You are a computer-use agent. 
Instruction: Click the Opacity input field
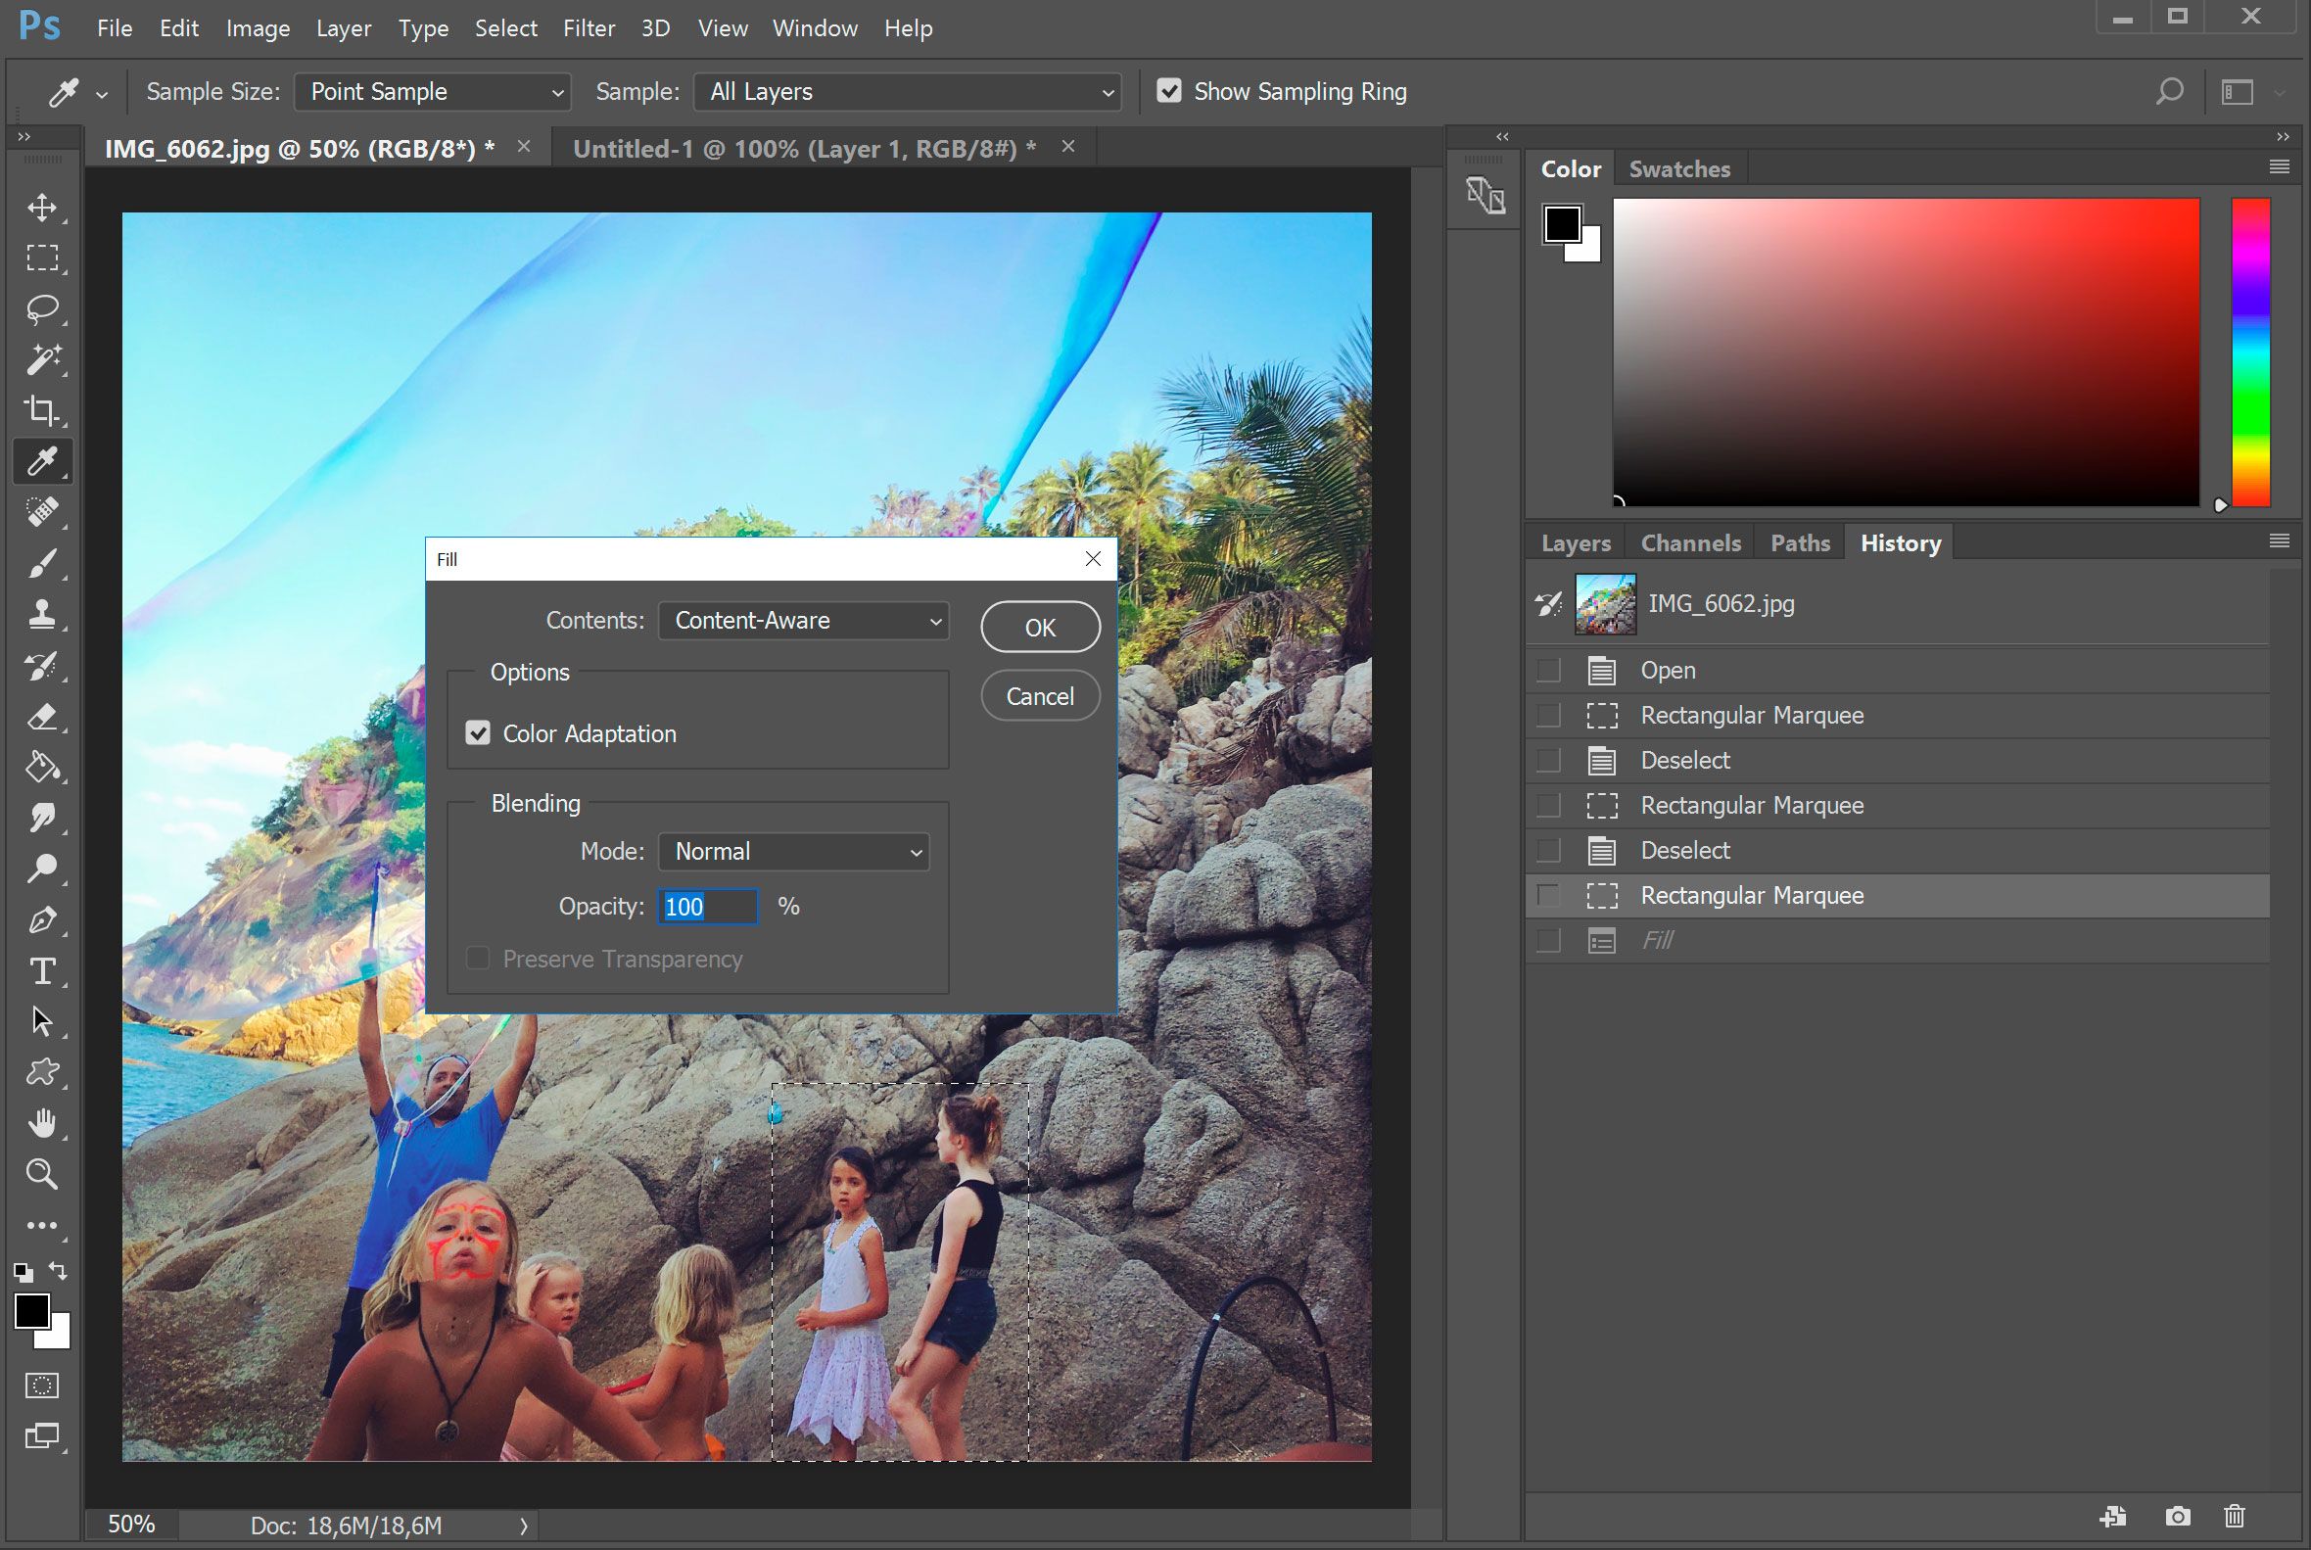click(709, 907)
